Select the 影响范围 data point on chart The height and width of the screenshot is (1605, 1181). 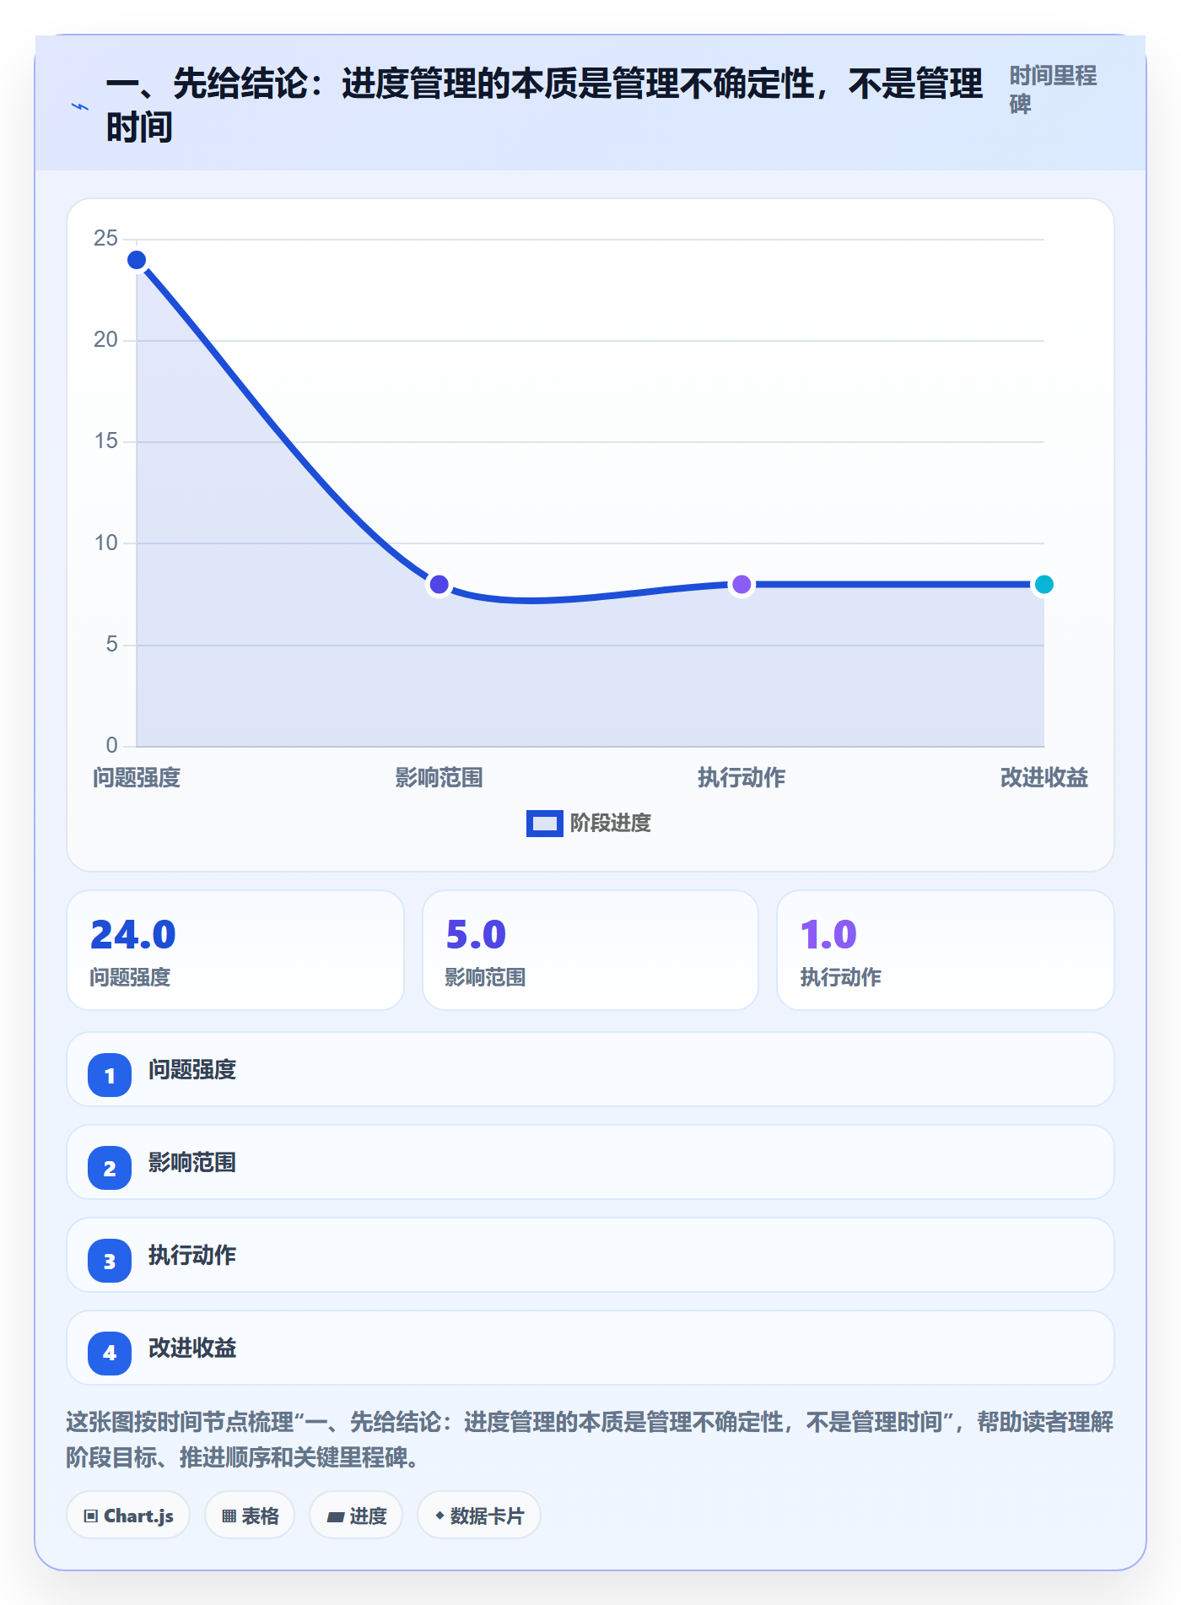(439, 584)
